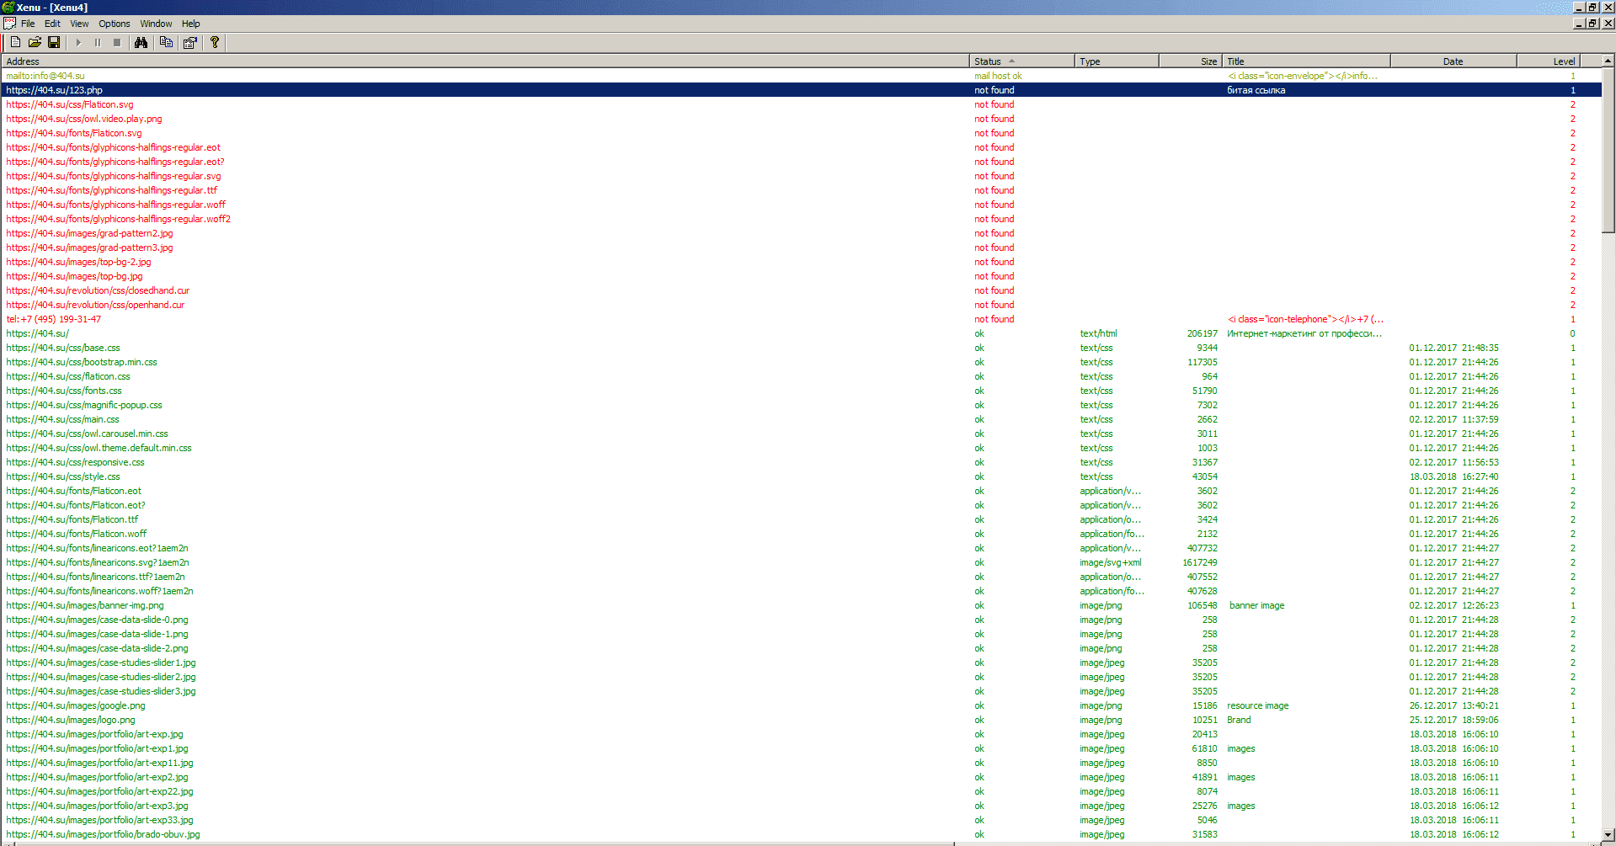Select the https://404.su/revolution/css/openhand.cur row
The width and height of the screenshot is (1616, 846).
tap(800, 305)
